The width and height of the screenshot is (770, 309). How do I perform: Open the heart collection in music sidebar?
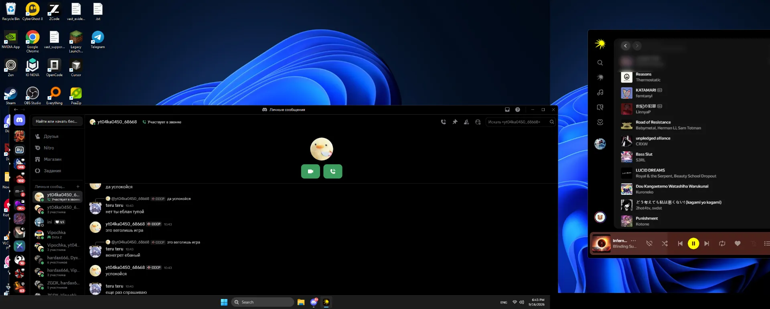tap(600, 122)
